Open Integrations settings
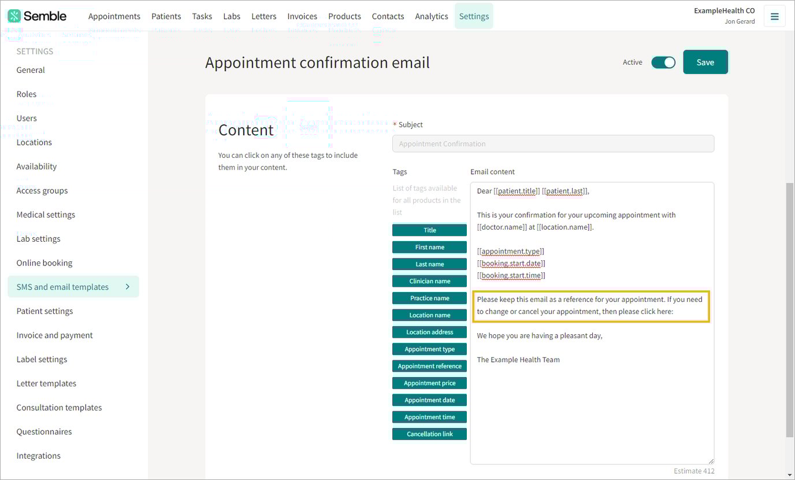 pos(38,456)
